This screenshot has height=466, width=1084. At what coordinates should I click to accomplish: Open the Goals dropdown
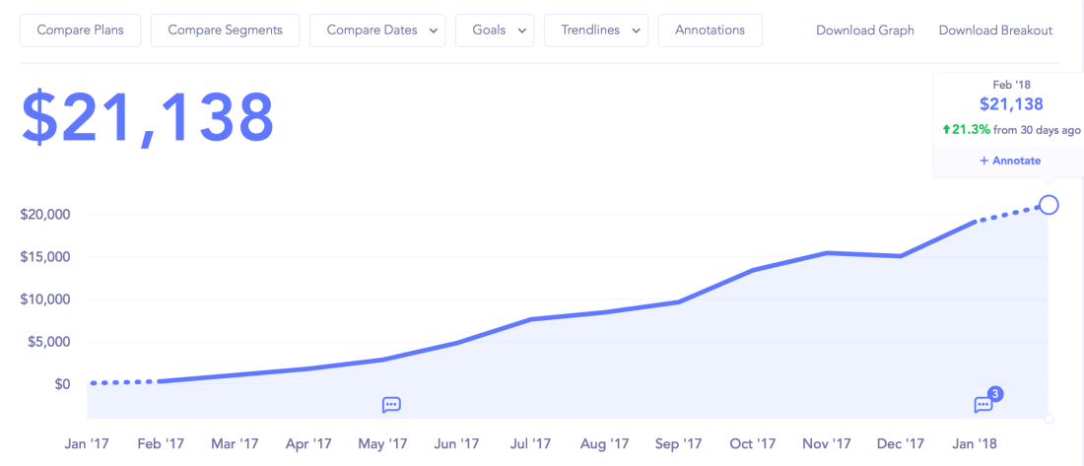click(495, 31)
